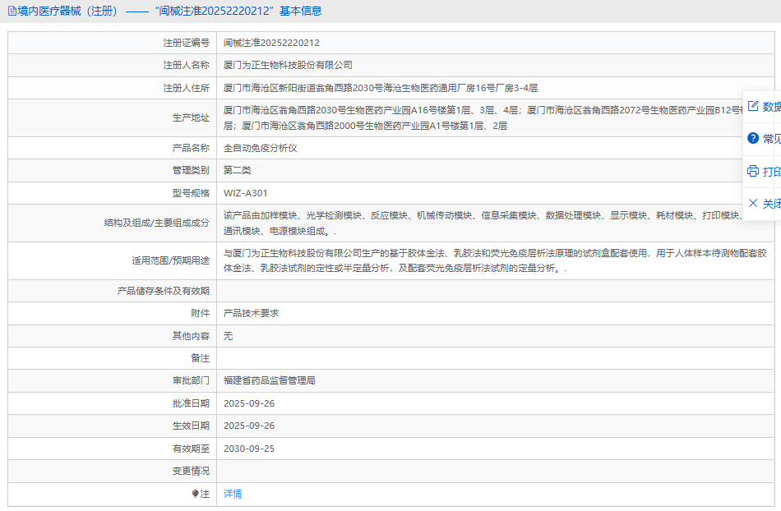The height and width of the screenshot is (511, 781).
Task: Open the 详情 link in bottom row
Action: [x=233, y=494]
